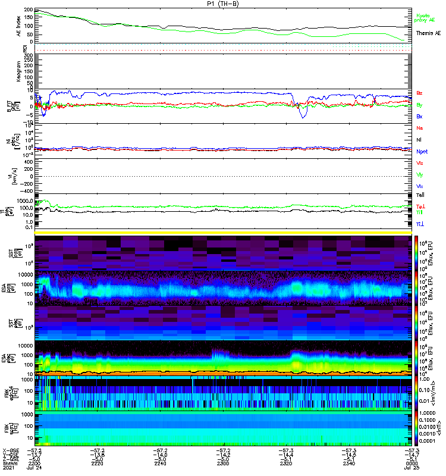446x476 pixels.
Task: Click the 2200 time tick label
Action: (x=34, y=464)
